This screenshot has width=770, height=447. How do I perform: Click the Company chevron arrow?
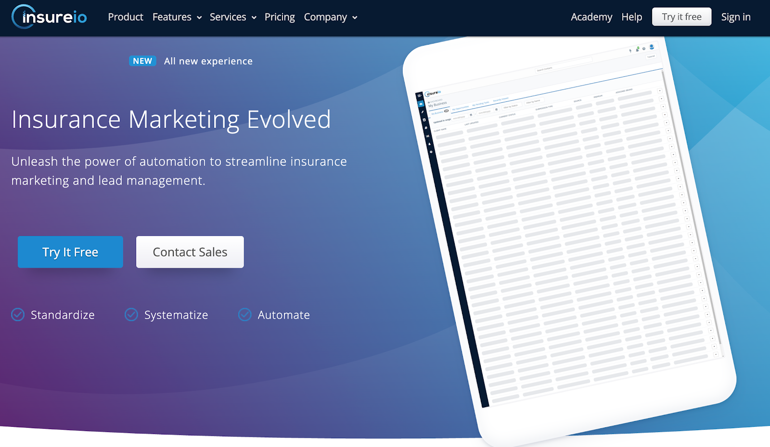pos(355,18)
